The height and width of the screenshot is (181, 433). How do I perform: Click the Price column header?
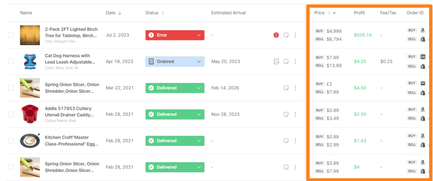pos(320,13)
